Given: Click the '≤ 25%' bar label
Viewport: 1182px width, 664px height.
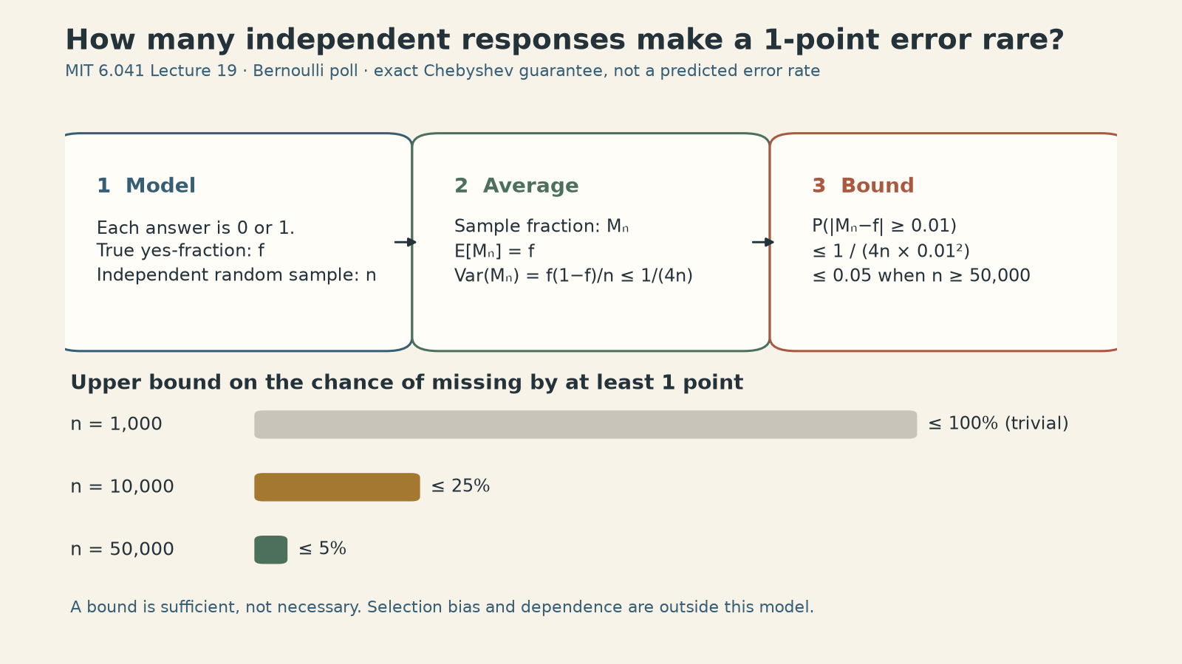Looking at the screenshot, I should coord(460,487).
